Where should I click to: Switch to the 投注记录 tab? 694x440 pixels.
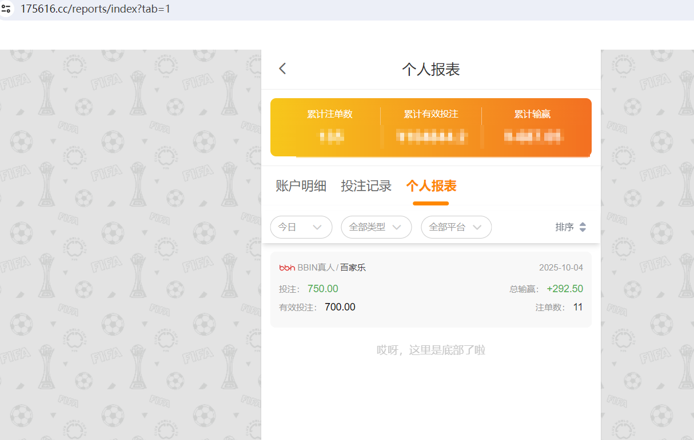(366, 185)
